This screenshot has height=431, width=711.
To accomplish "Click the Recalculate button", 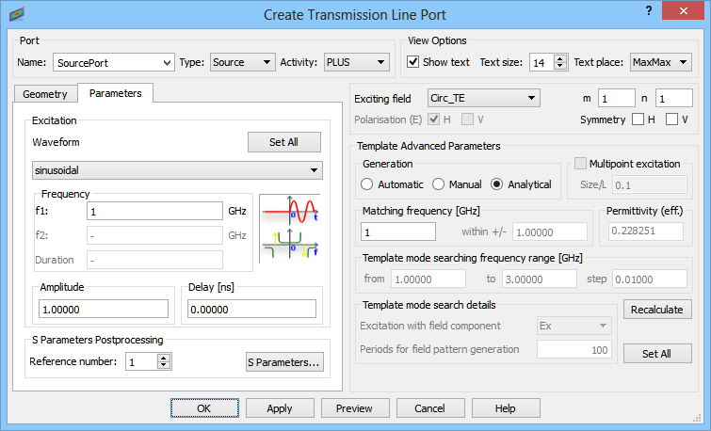I will (x=657, y=310).
